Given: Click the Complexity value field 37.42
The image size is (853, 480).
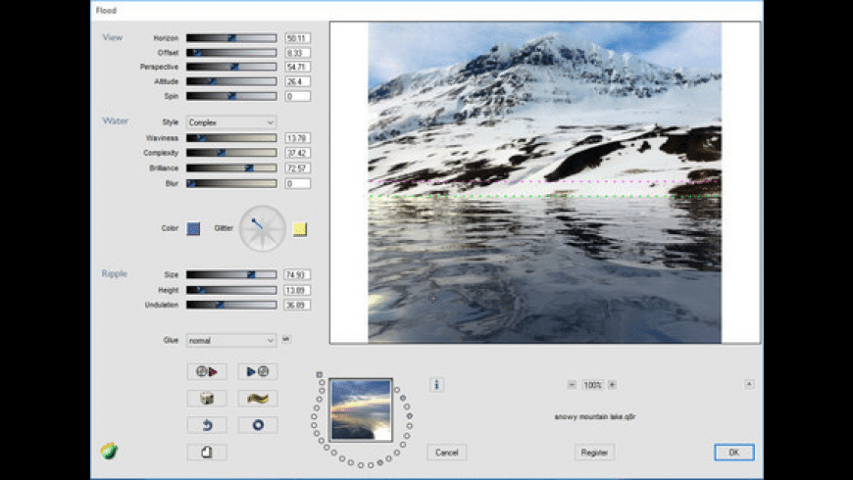Looking at the screenshot, I should pos(298,153).
